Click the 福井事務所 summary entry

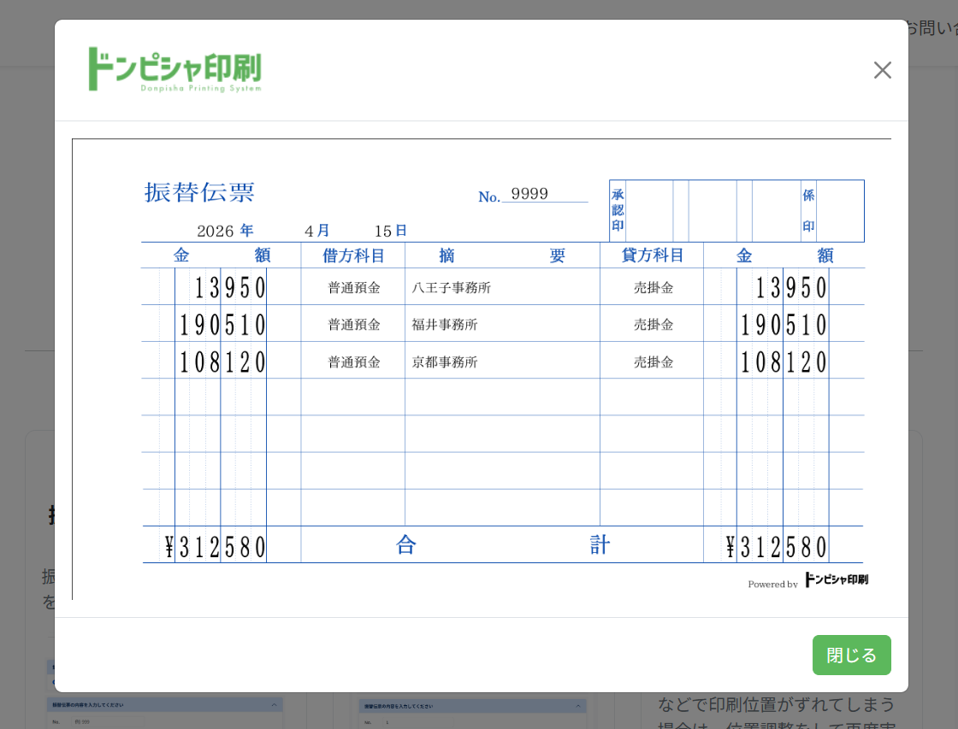444,324
